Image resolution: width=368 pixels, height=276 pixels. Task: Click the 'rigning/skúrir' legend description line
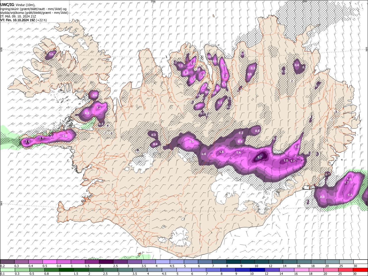click(x=33, y=9)
